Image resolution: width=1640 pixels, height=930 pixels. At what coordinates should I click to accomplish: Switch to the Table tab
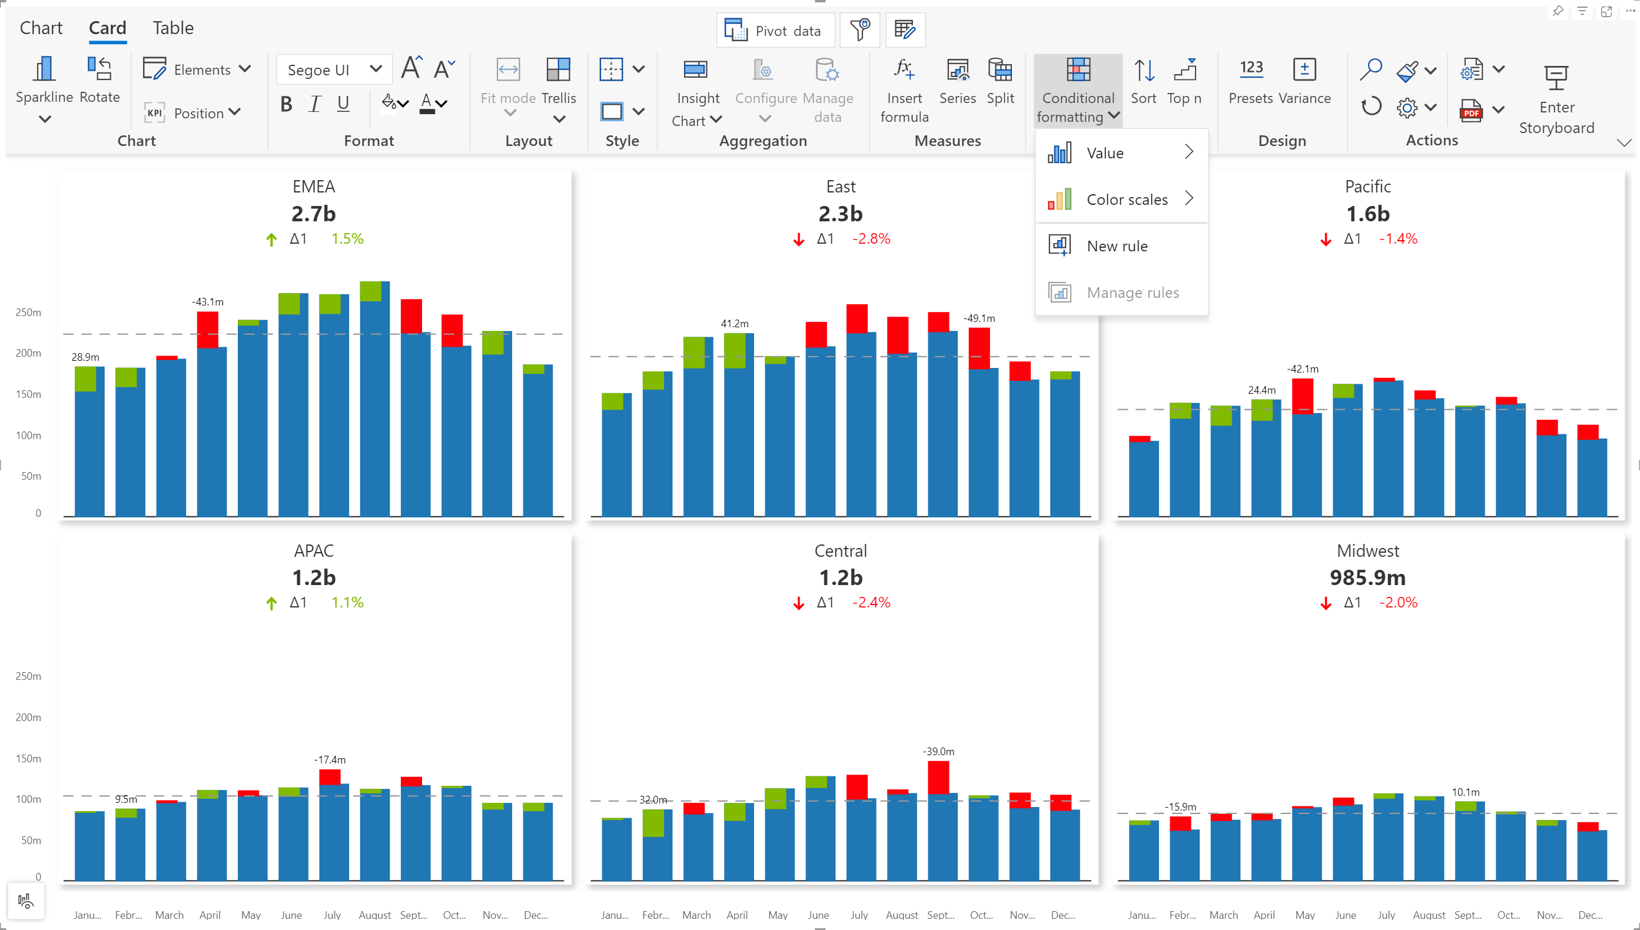coord(172,28)
